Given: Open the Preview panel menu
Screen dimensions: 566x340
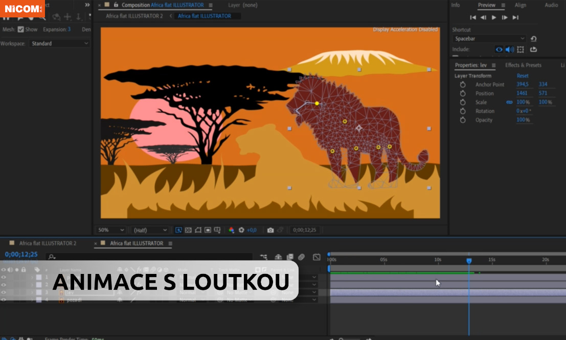Looking at the screenshot, I should tap(503, 5).
